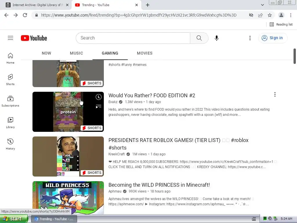The width and height of the screenshot is (297, 223).
Task: Open History in the sidebar
Action: coord(10,144)
